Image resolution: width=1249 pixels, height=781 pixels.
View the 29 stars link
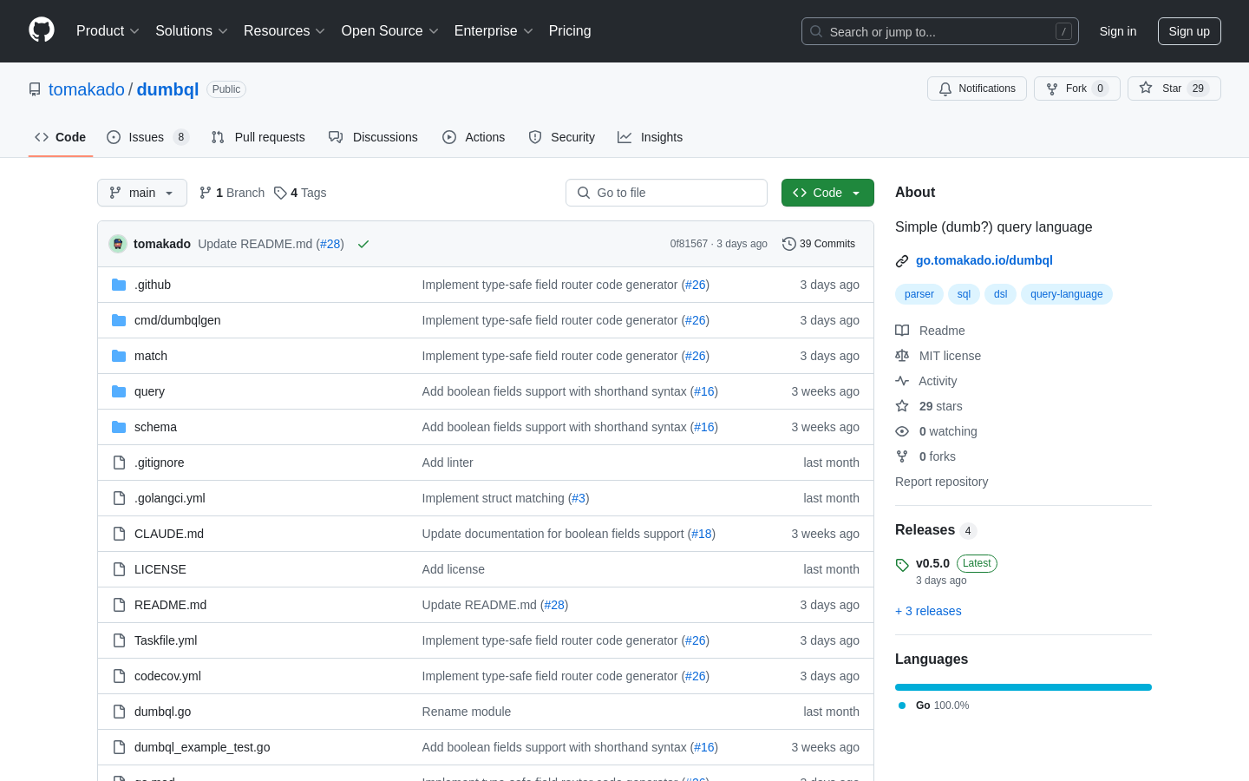pyautogui.click(x=929, y=406)
